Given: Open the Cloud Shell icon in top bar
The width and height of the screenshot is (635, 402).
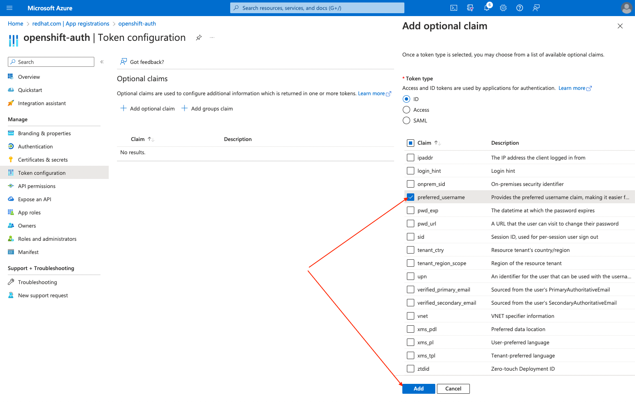Looking at the screenshot, I should 454,8.
